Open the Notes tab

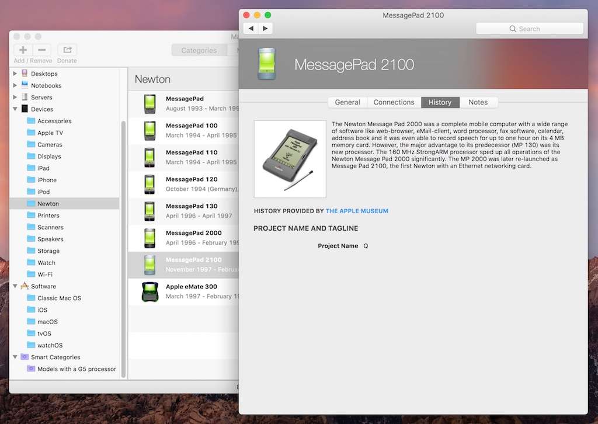point(478,102)
